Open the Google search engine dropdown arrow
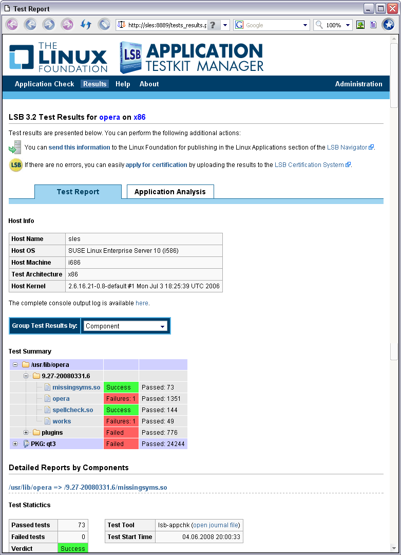 click(305, 25)
